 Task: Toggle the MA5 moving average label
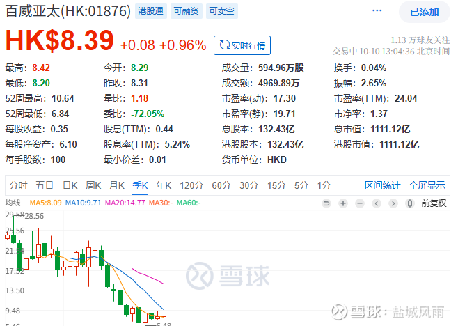pyautogui.click(x=45, y=203)
